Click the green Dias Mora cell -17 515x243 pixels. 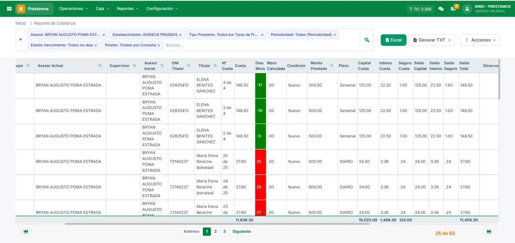coord(260,85)
